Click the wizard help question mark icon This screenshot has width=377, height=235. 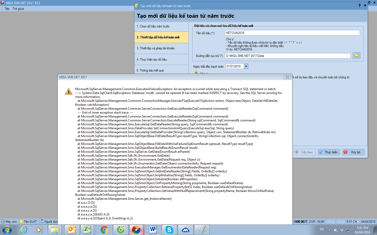pos(359,5)
